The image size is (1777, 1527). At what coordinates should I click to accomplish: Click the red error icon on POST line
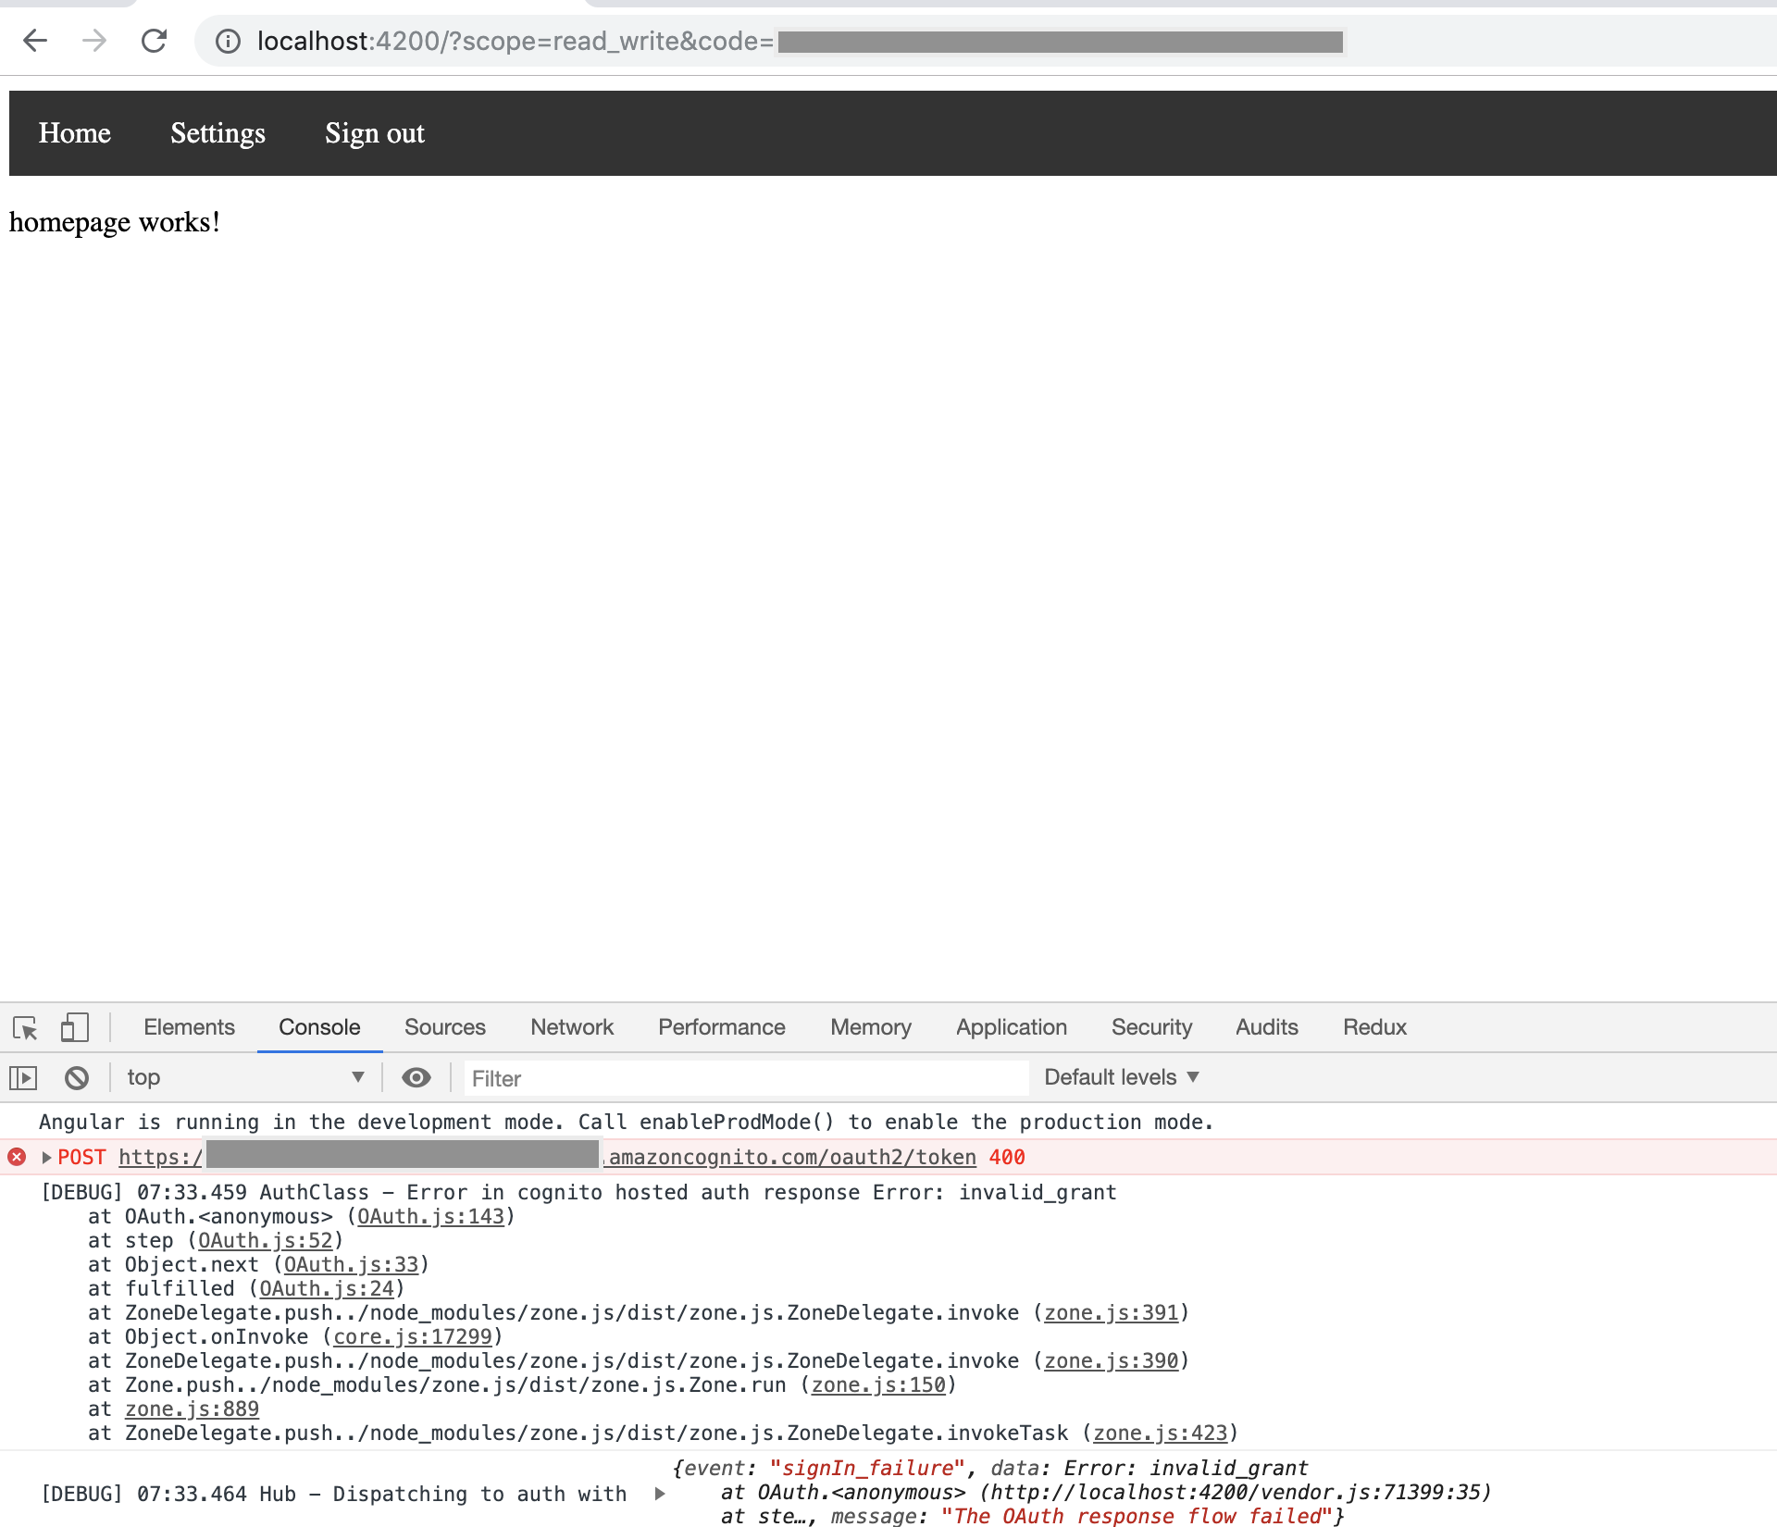[x=17, y=1157]
